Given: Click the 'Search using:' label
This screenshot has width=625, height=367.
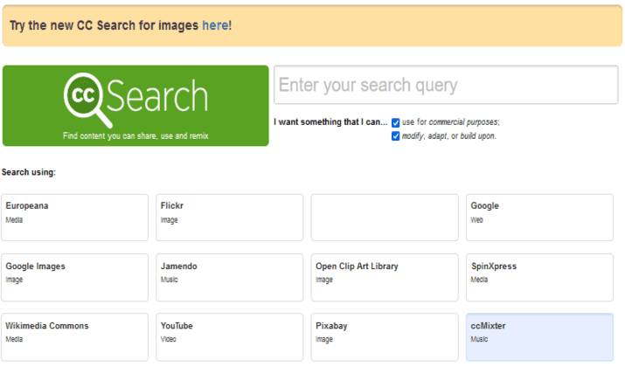Looking at the screenshot, I should (29, 172).
